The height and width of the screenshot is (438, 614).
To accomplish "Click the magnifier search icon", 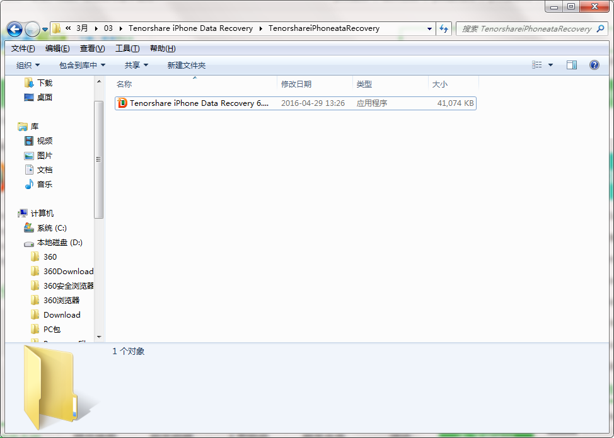I will click(x=600, y=28).
